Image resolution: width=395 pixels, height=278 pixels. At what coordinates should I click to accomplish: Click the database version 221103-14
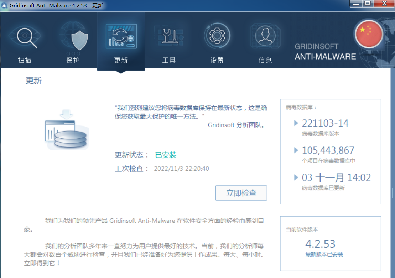pos(325,123)
